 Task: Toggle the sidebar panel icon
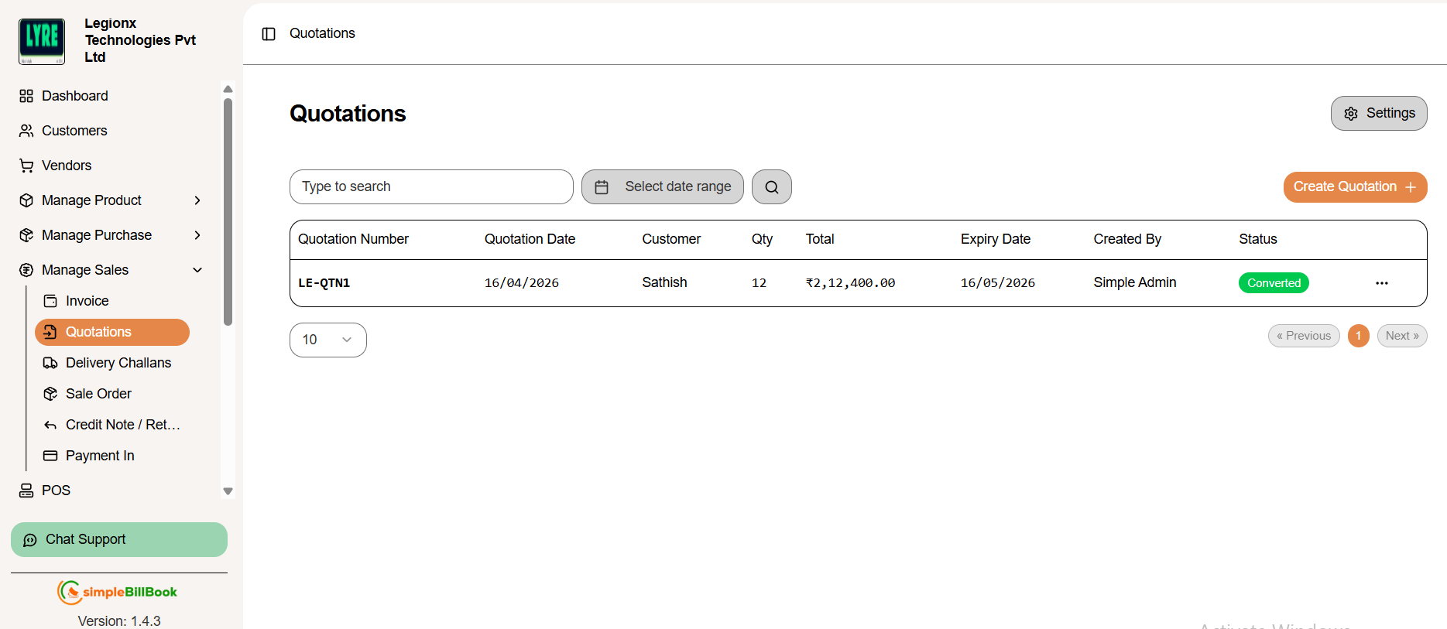coord(269,34)
